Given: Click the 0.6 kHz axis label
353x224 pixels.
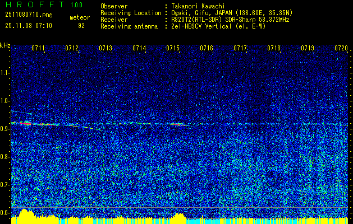Looking at the screenshot, I should point(5,213).
